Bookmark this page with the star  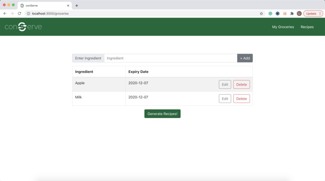click(261, 13)
